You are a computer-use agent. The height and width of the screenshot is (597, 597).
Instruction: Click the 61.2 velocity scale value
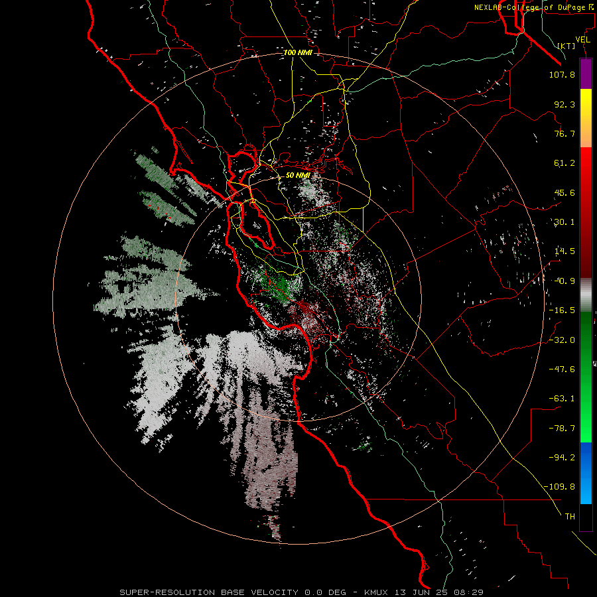[564, 163]
